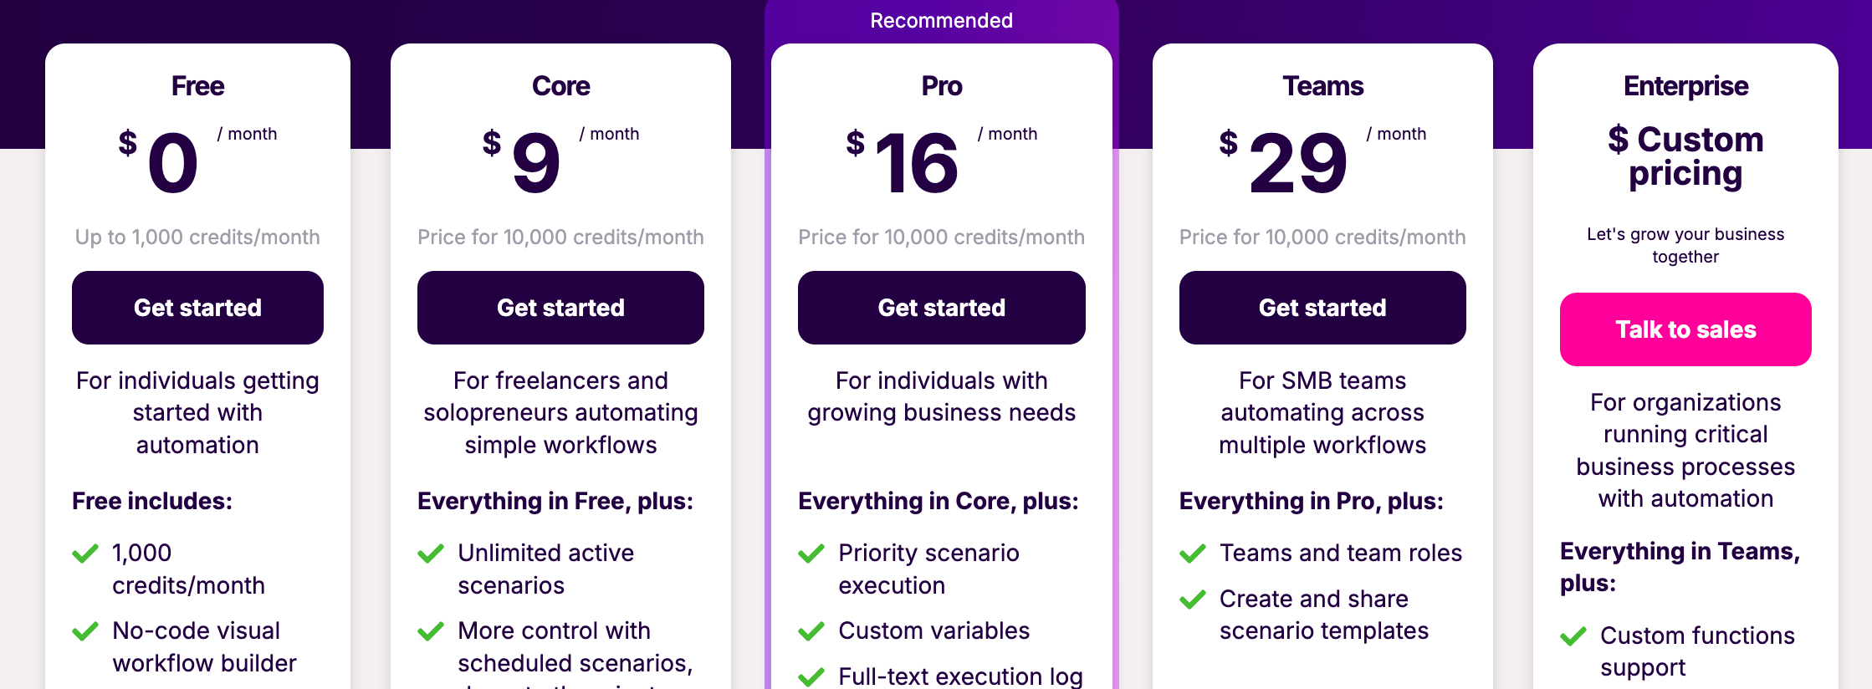Click the Pro plan Get started button

click(x=942, y=308)
